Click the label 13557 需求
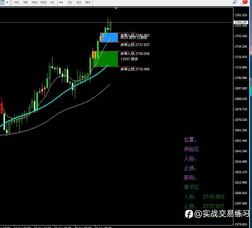The width and height of the screenshot is (252, 228). (x=129, y=59)
